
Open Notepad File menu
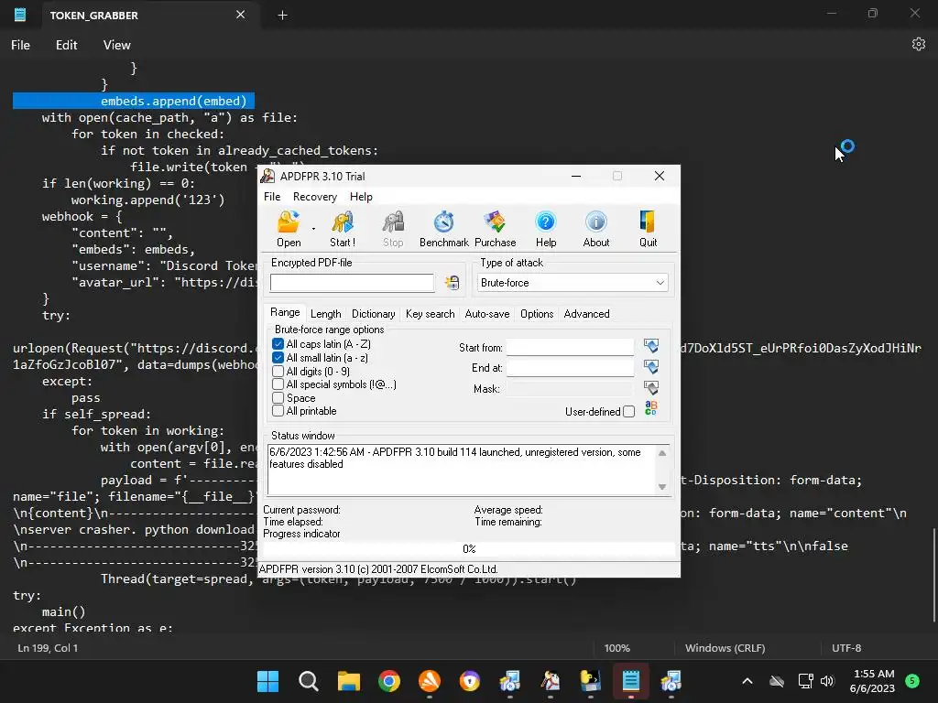click(x=20, y=45)
